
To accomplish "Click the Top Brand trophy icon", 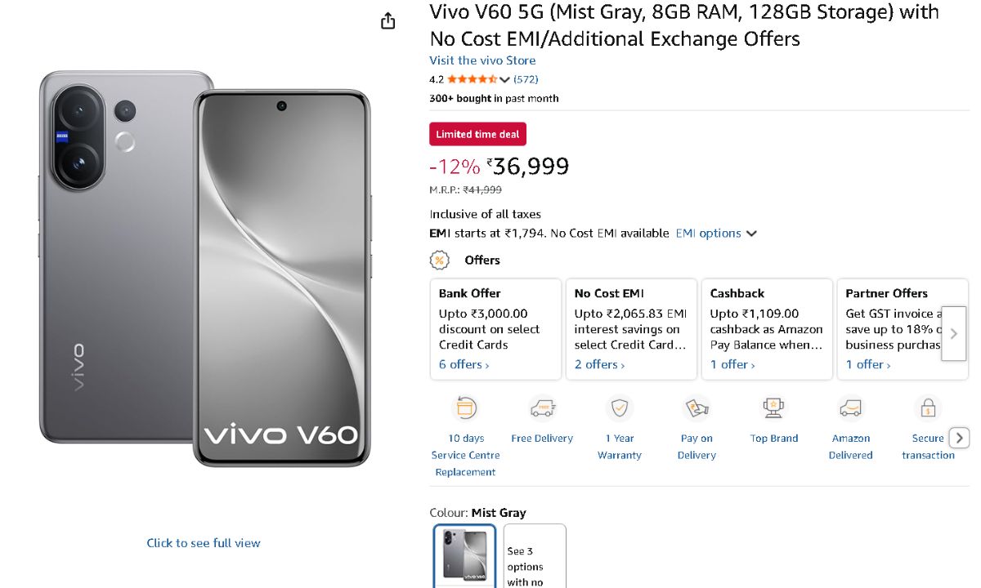I will 773,408.
